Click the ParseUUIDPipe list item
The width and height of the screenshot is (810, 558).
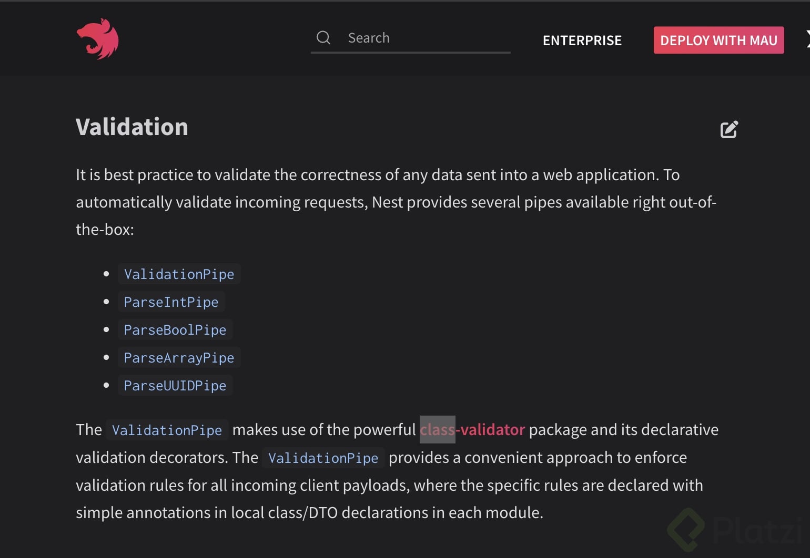tap(175, 386)
